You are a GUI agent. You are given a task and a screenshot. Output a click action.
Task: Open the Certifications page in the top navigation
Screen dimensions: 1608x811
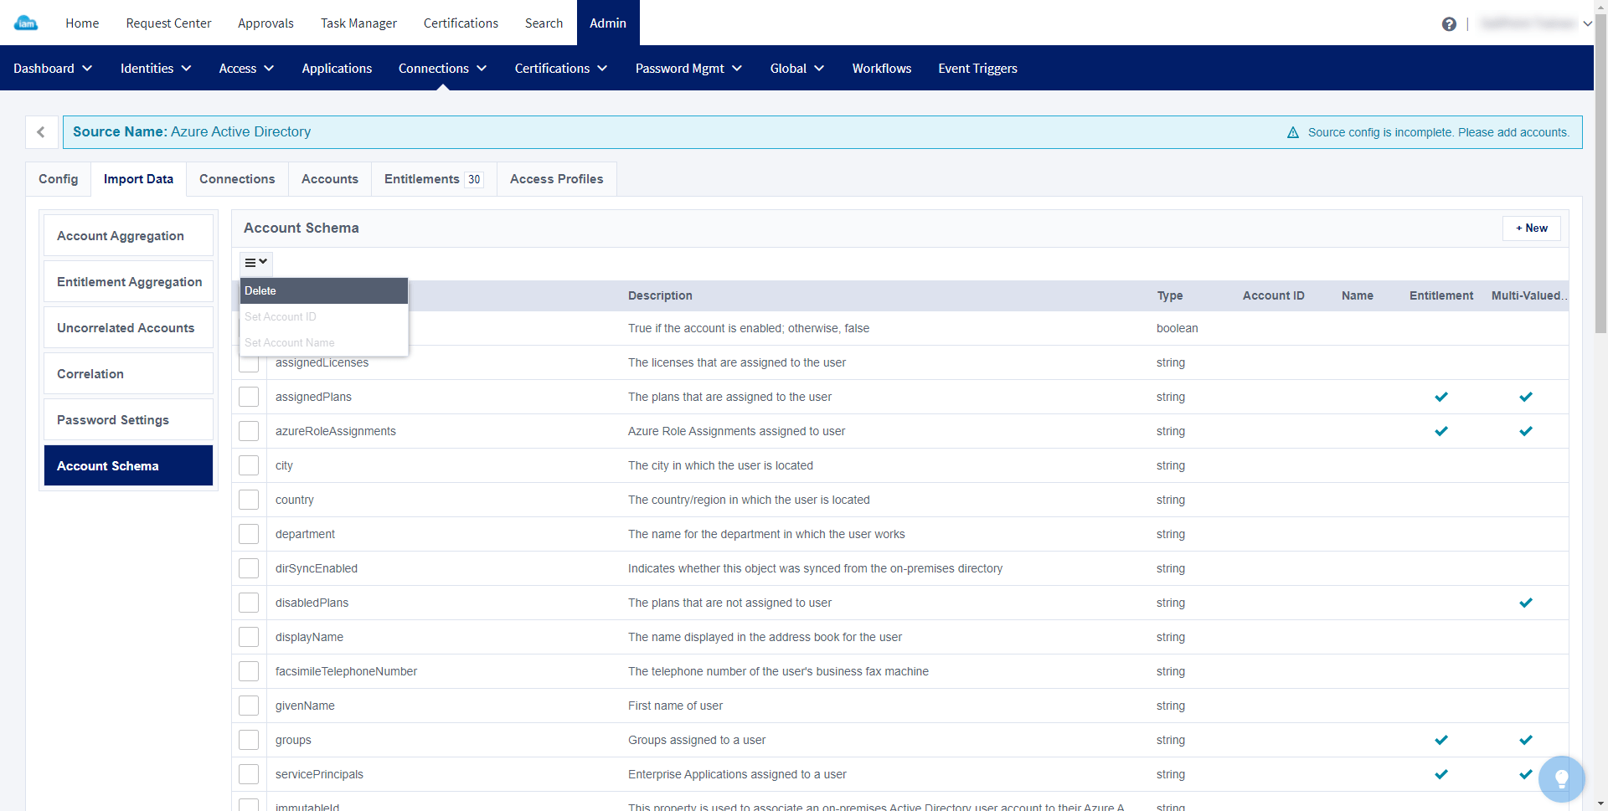tap(461, 23)
